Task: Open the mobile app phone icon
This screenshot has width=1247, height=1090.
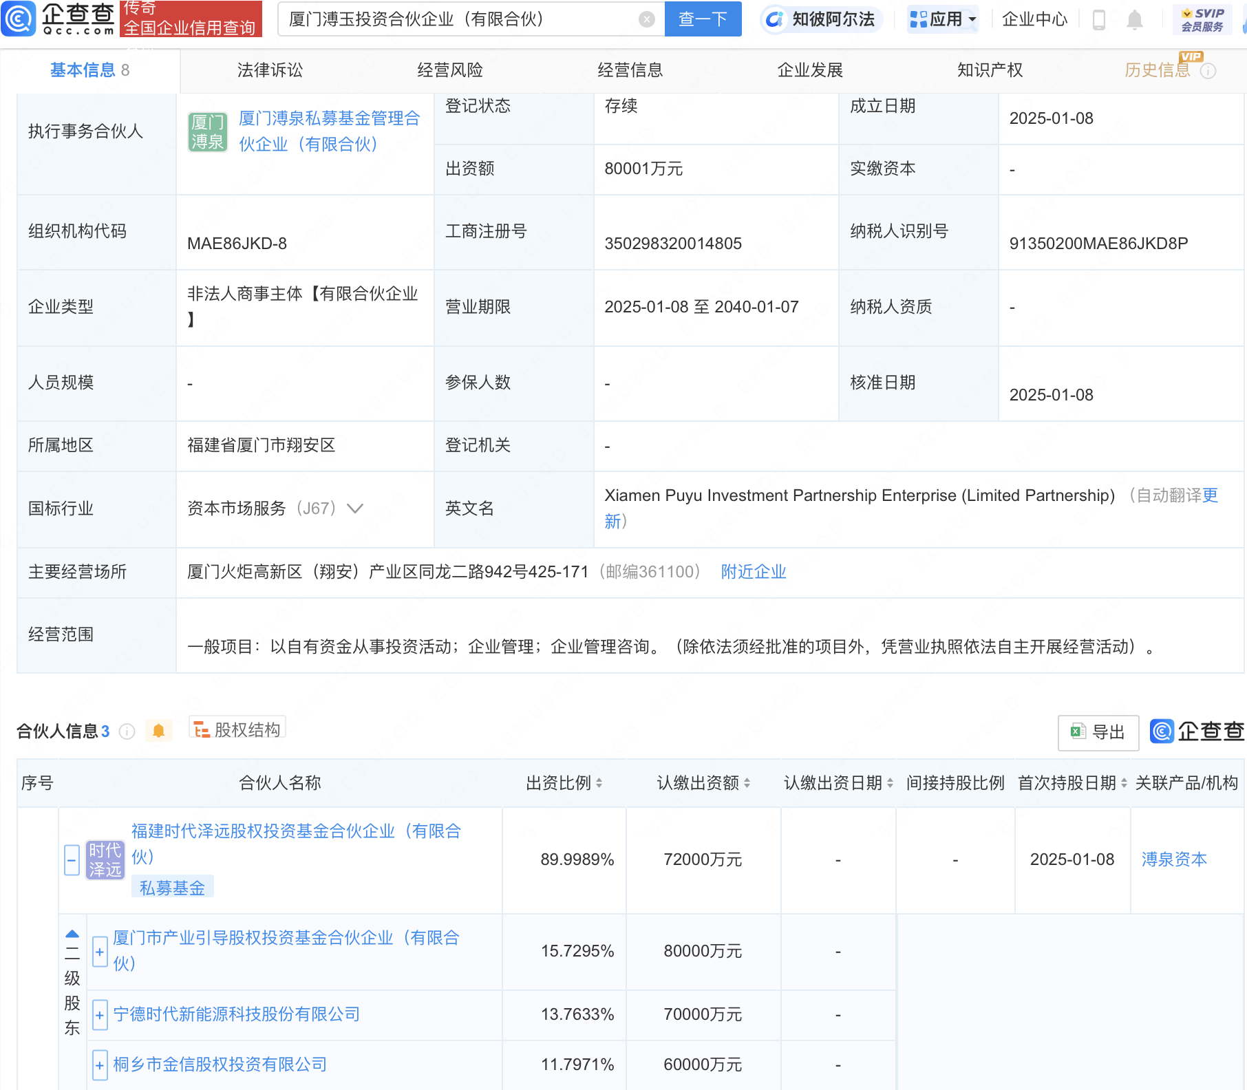Action: (x=1099, y=20)
